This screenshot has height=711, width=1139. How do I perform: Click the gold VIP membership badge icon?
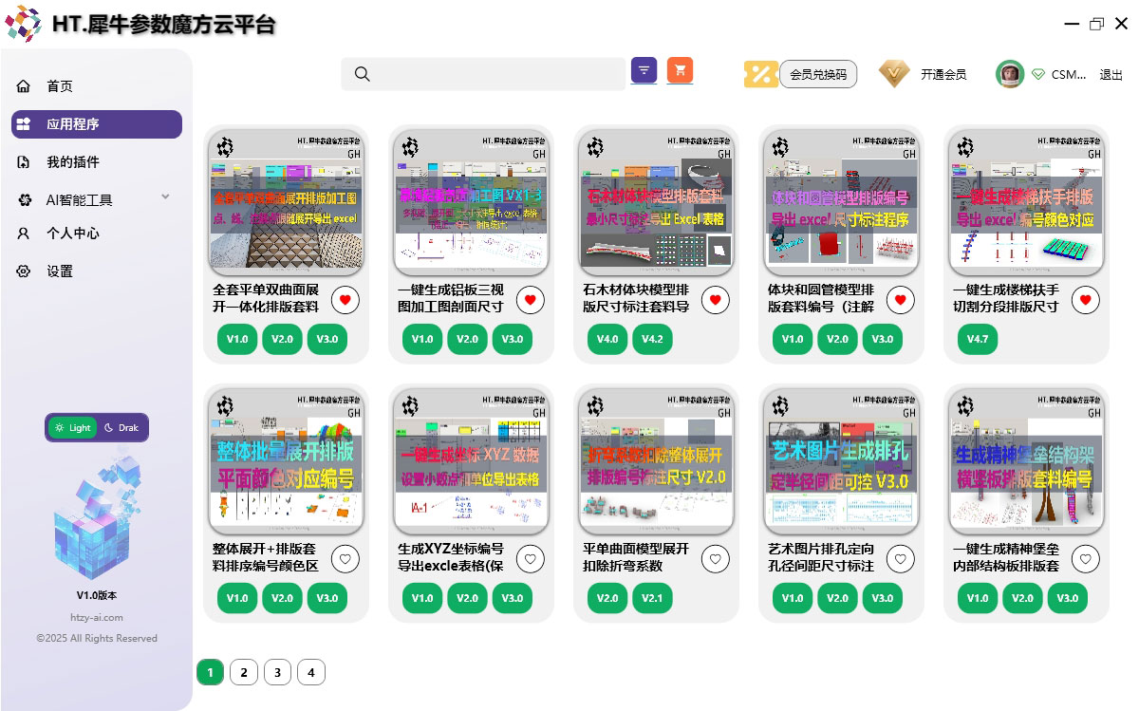pyautogui.click(x=892, y=74)
